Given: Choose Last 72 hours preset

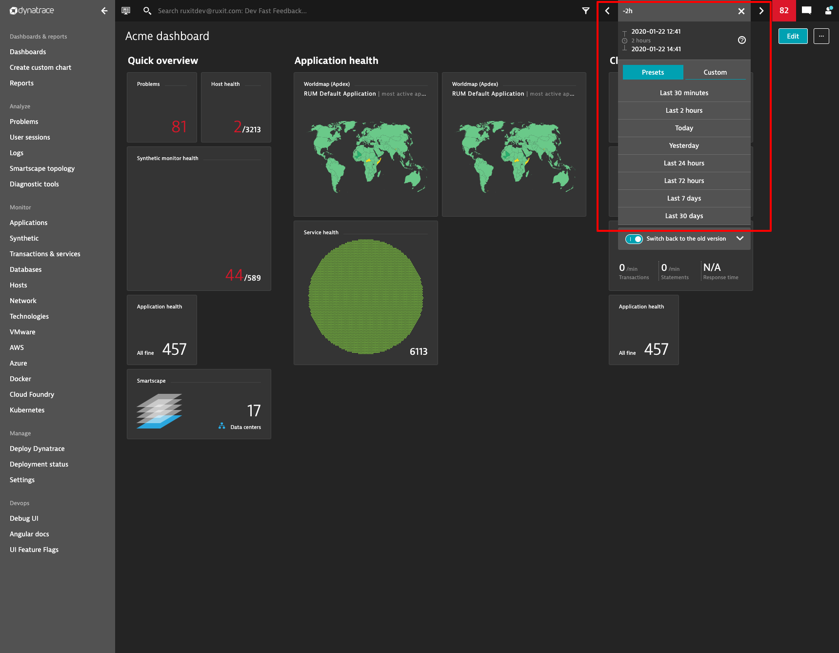Looking at the screenshot, I should click(684, 181).
